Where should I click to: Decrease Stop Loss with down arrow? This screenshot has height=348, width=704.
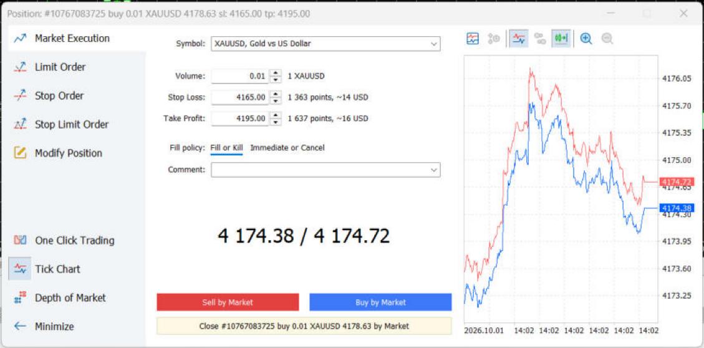pyautogui.click(x=276, y=100)
